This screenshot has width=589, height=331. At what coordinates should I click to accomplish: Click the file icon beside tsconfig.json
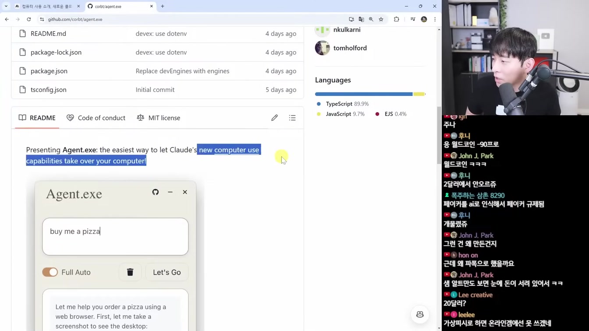[23, 89]
